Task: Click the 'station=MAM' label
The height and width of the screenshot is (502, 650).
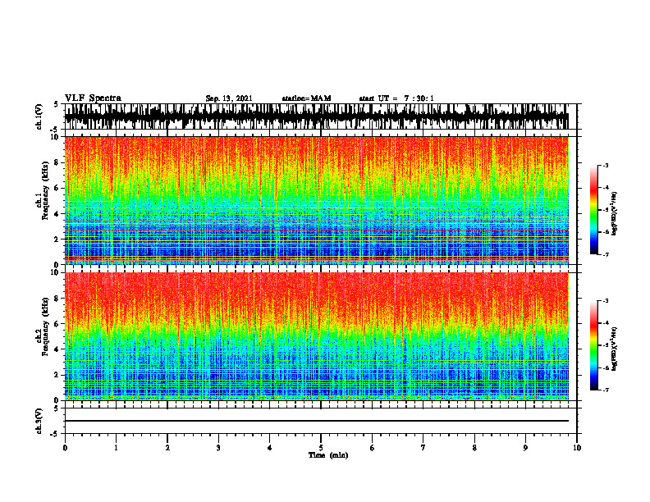Action: [x=306, y=98]
